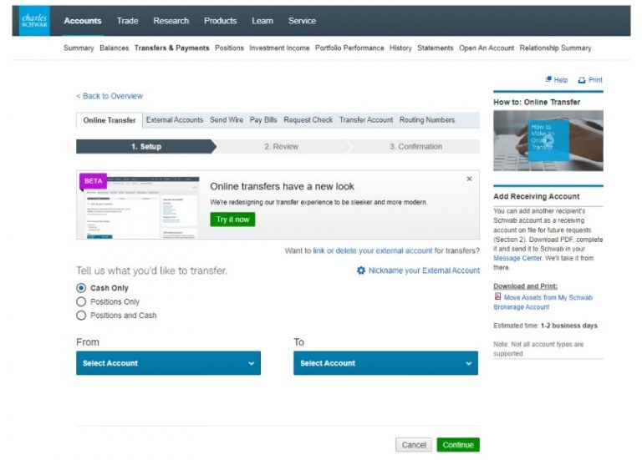Select Positions and Cash radio button
The width and height of the screenshot is (642, 460).
point(81,316)
